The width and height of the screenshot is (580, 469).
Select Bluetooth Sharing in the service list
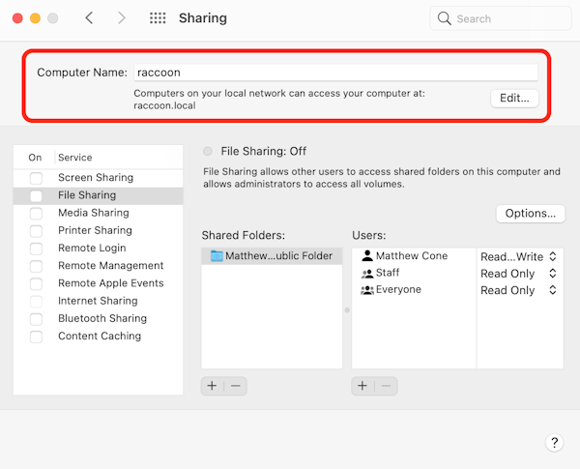101,318
